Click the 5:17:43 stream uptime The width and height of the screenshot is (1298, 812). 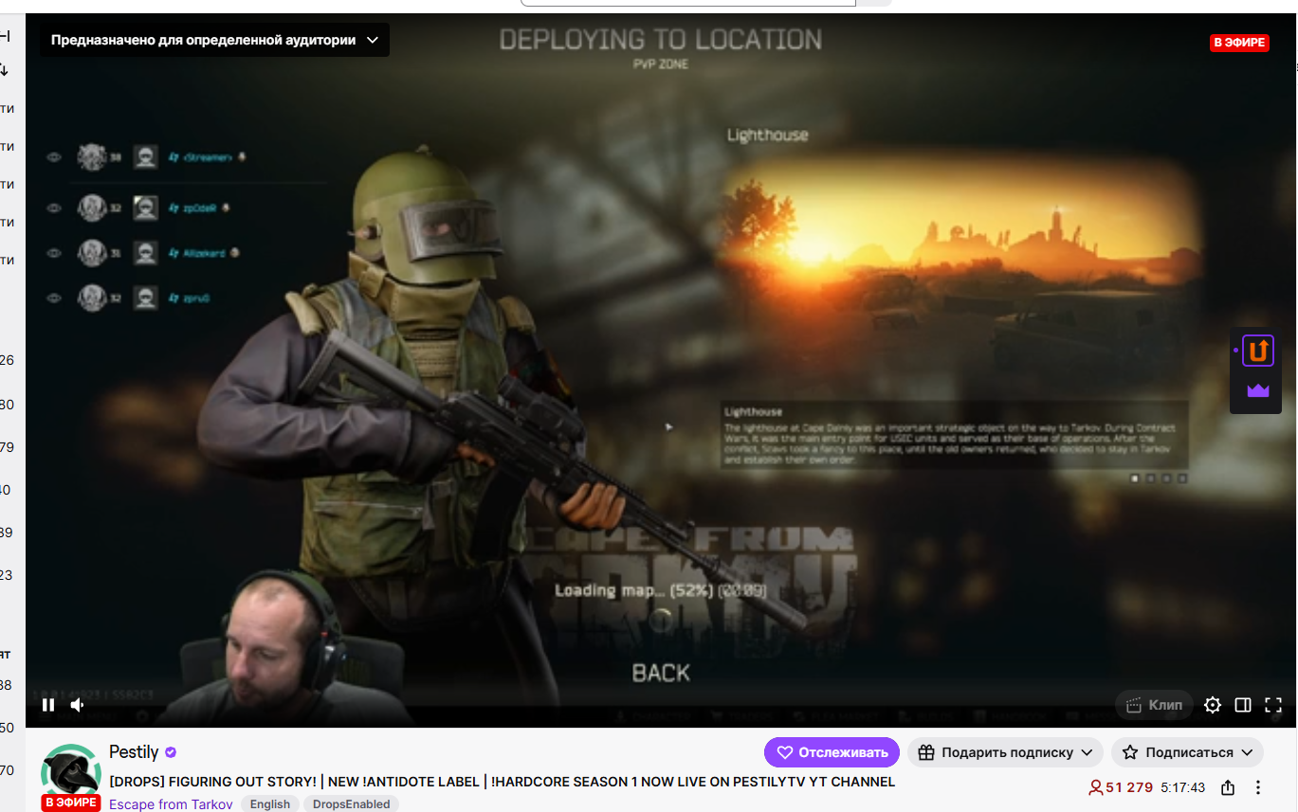point(1183,787)
